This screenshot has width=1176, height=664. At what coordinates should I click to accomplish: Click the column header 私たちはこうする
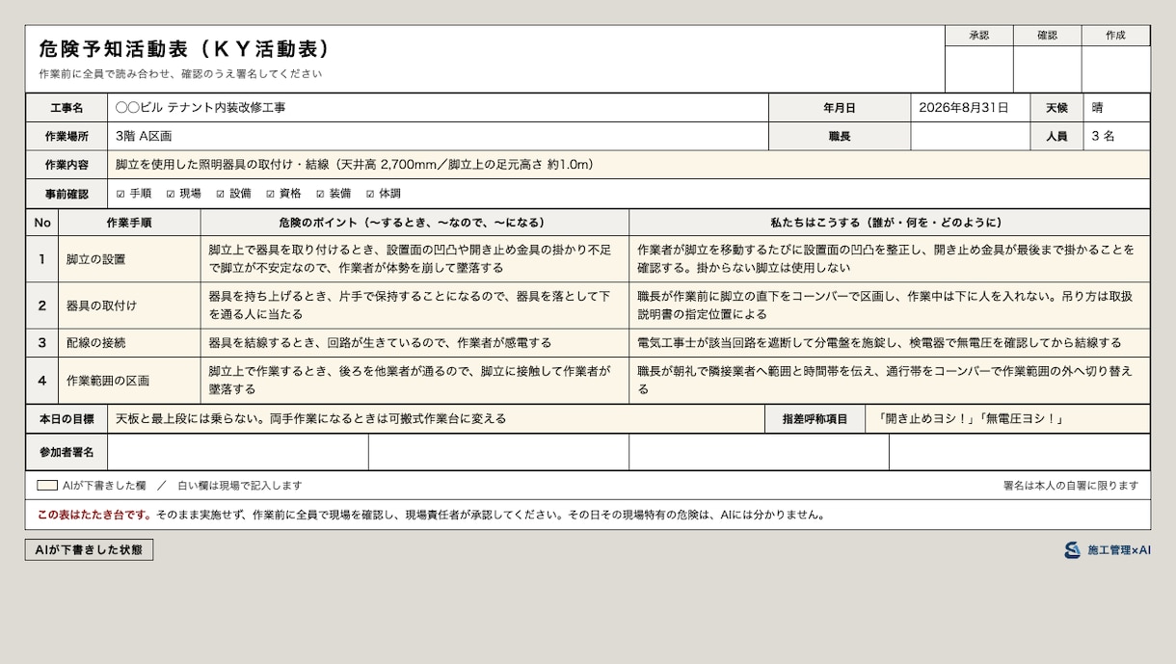888,223
